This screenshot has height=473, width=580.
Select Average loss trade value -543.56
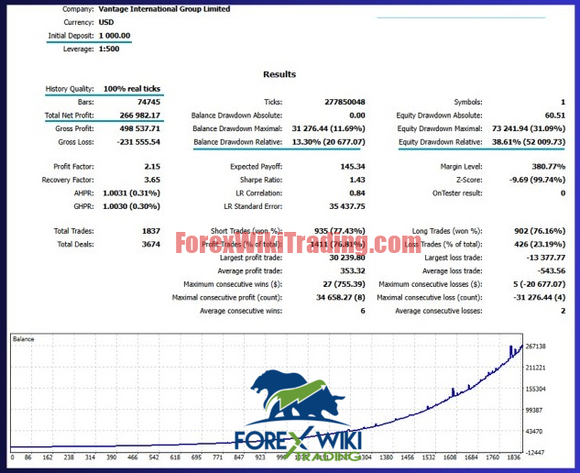pos(552,271)
